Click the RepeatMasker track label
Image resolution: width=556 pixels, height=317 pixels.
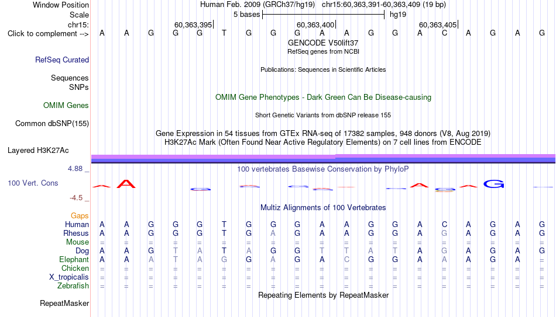64,303
